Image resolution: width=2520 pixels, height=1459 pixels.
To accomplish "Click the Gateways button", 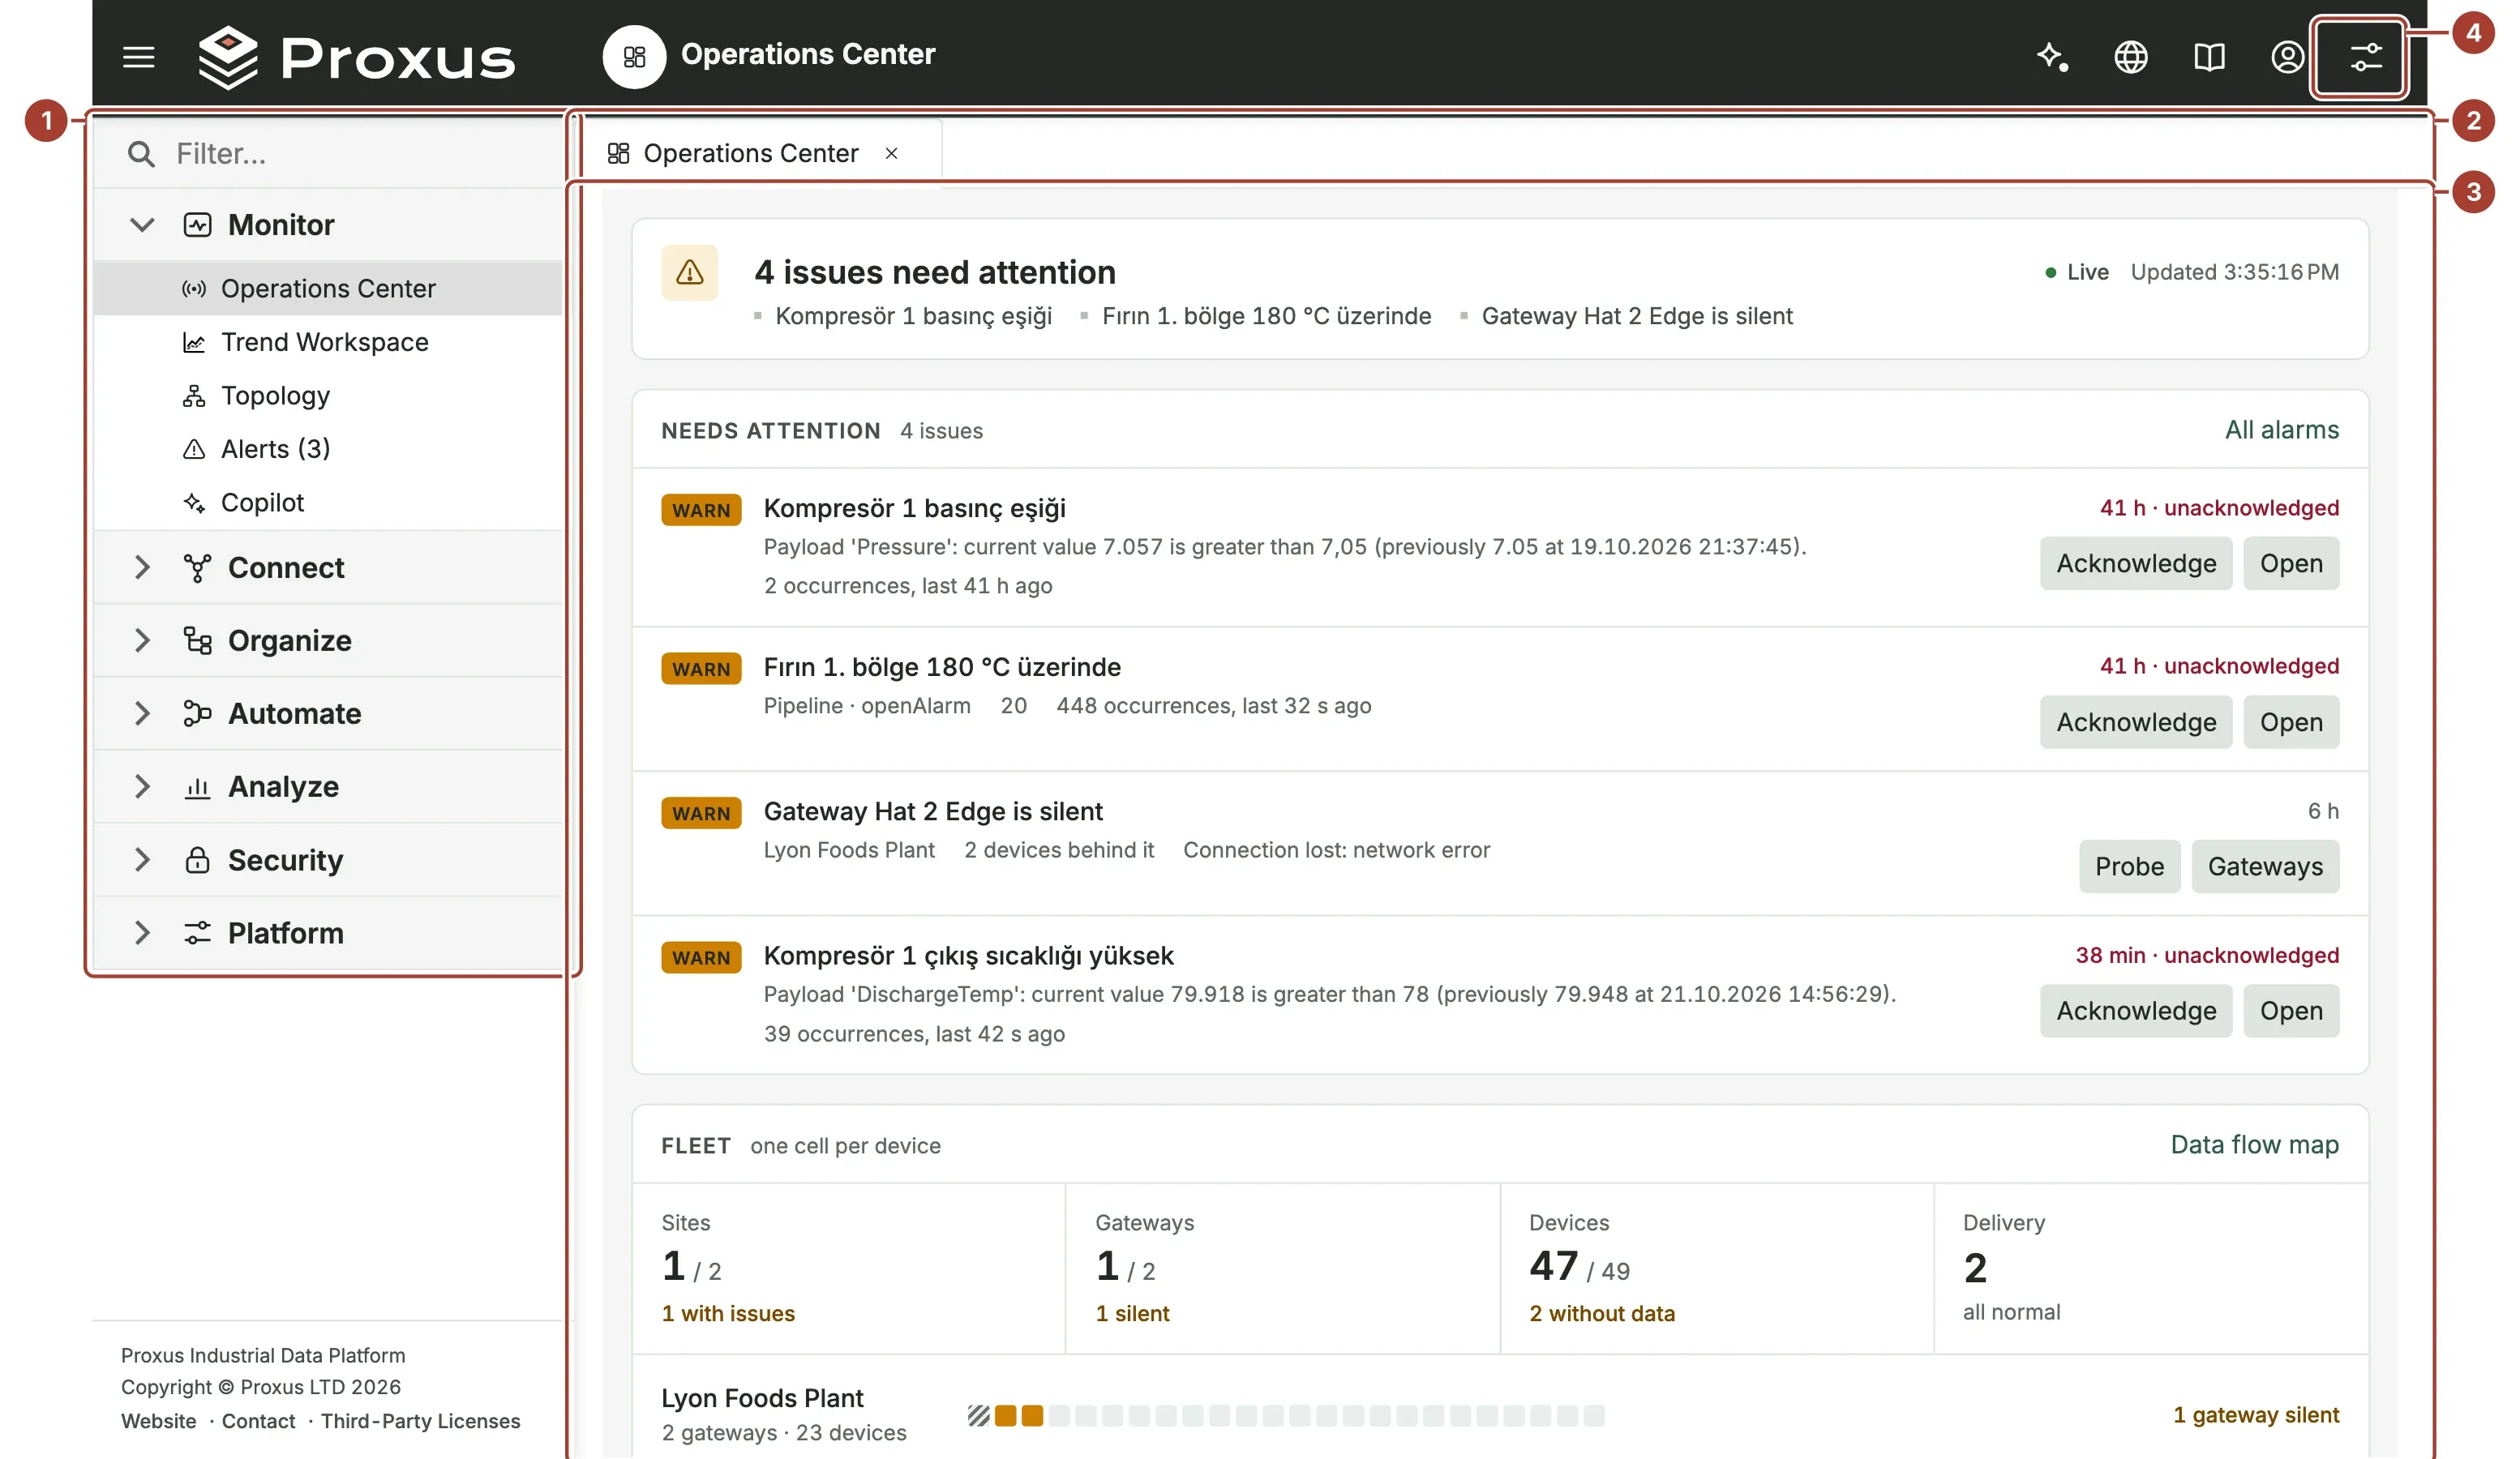I will coord(2264,866).
